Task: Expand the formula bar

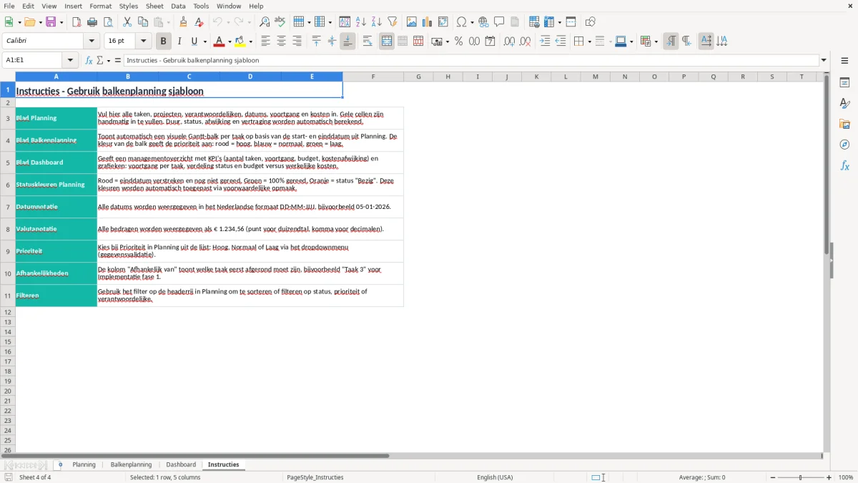Action: coord(824,60)
